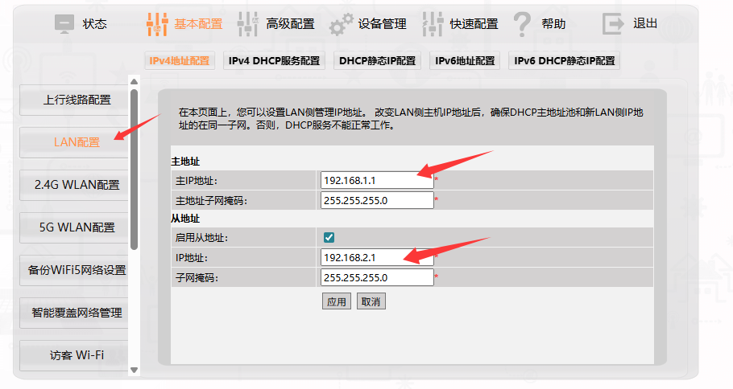Image resolution: width=733 pixels, height=389 pixels.
Task: Click the 状态 monitor icon
Action: tap(64, 24)
